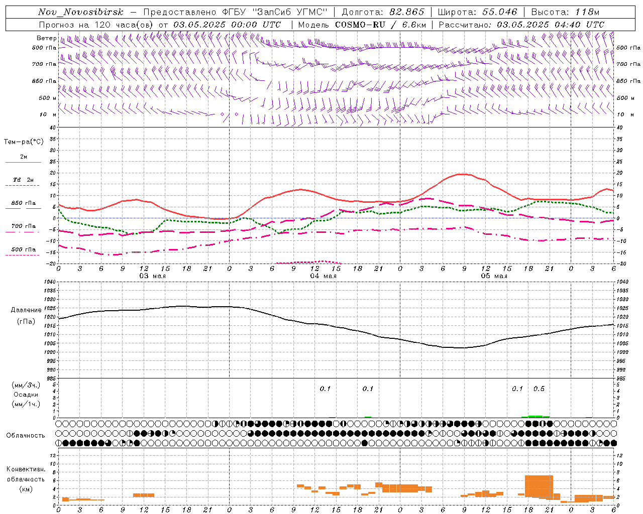
Task: Click the 0.5 precipitation value label
Action: tap(539, 389)
